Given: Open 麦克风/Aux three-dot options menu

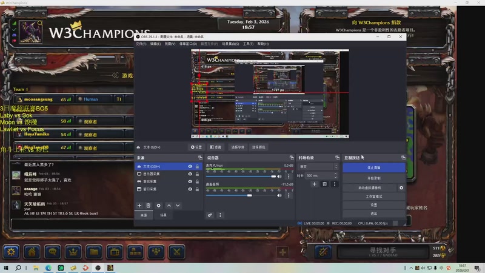Looking at the screenshot, I should click(x=289, y=177).
